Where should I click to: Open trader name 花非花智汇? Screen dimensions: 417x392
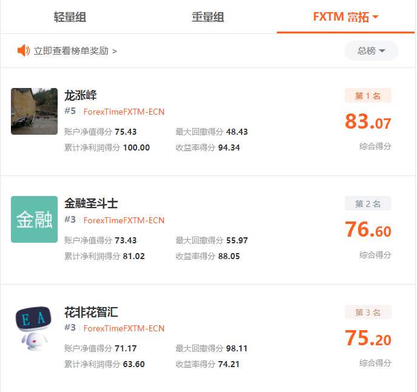91,312
